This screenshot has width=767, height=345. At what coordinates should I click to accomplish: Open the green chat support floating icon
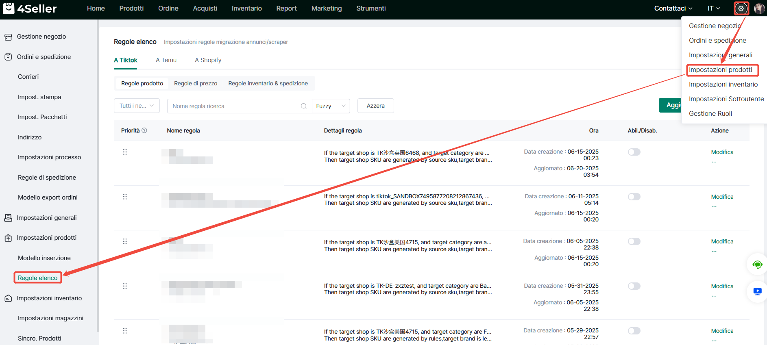point(757,265)
